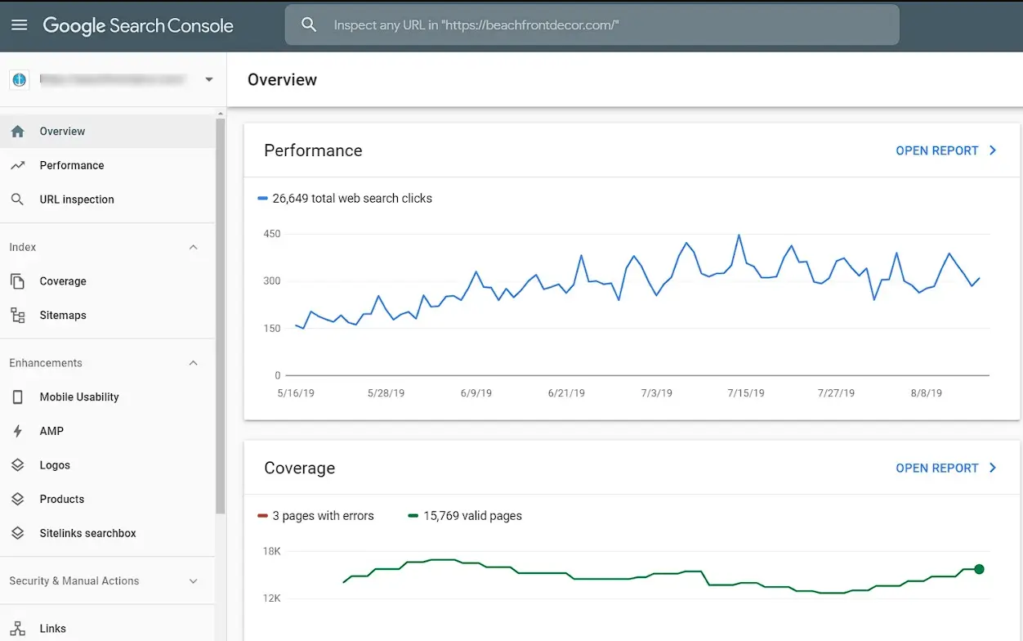Collapse the Enhancements section

194,363
